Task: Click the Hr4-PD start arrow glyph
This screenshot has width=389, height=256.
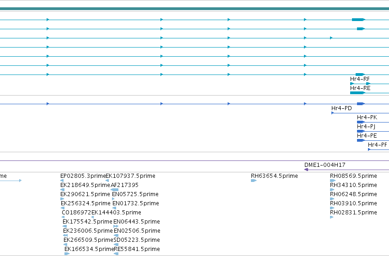Action: tap(333, 113)
